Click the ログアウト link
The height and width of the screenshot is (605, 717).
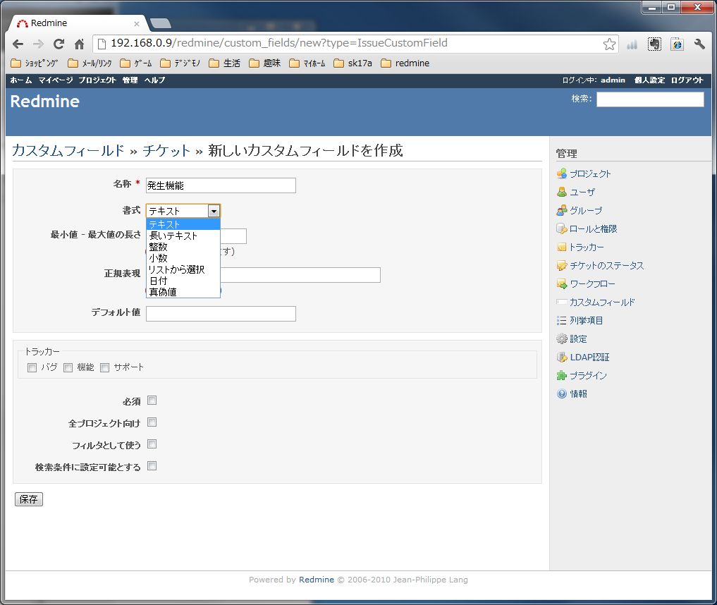pyautogui.click(x=687, y=80)
